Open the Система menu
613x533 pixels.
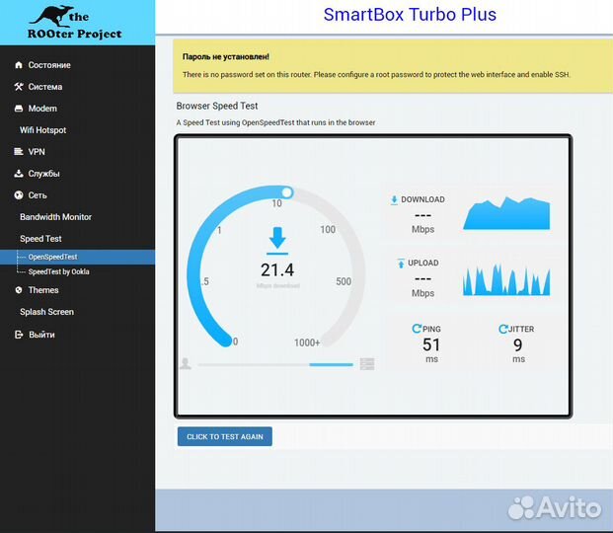click(45, 87)
